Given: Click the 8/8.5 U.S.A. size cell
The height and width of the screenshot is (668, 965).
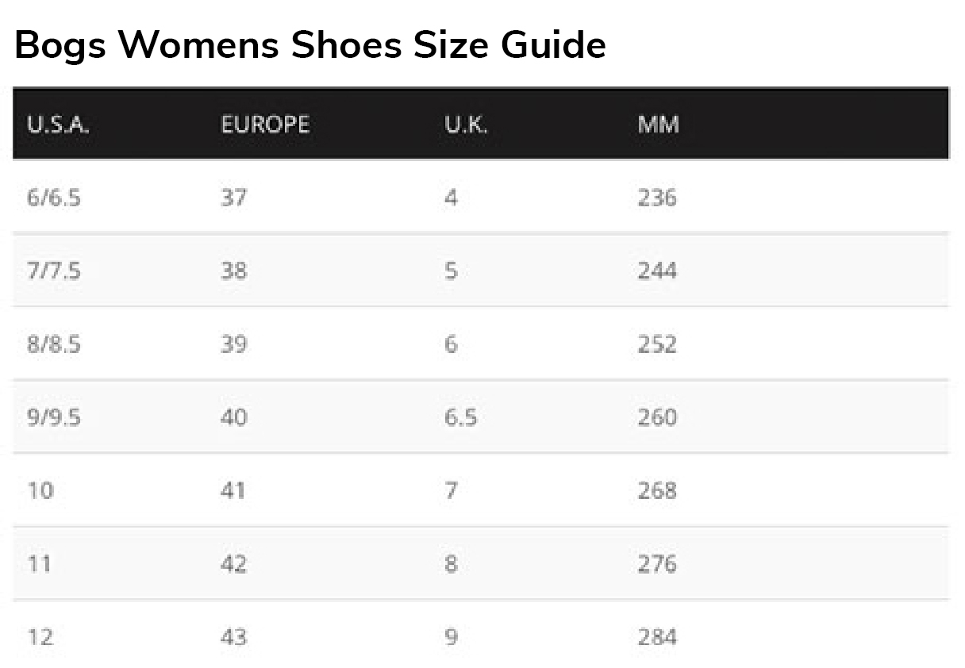Looking at the screenshot, I should [x=54, y=344].
